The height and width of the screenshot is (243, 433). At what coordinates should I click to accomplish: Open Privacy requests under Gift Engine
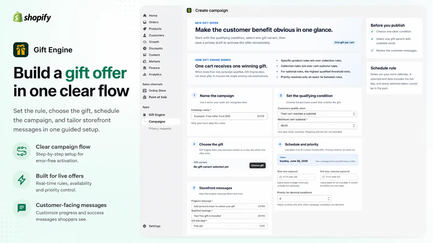click(x=160, y=129)
